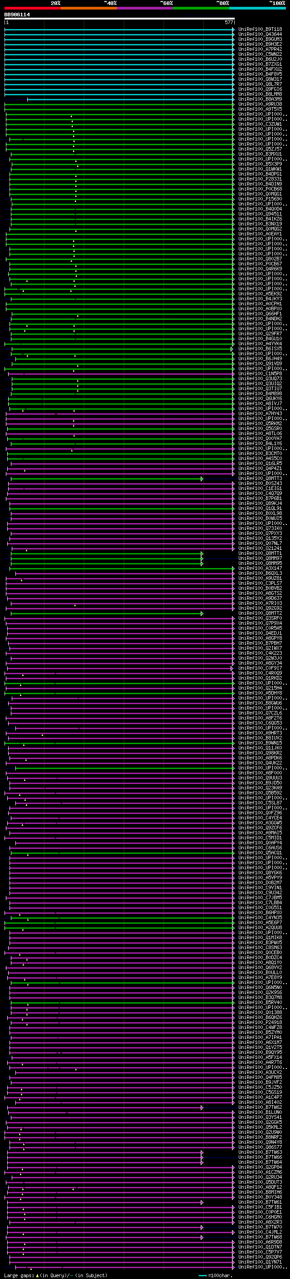The height and width of the screenshot is (1279, 290).
Task: Open the UniRef100_Q43644 hit
Action: point(260,34)
